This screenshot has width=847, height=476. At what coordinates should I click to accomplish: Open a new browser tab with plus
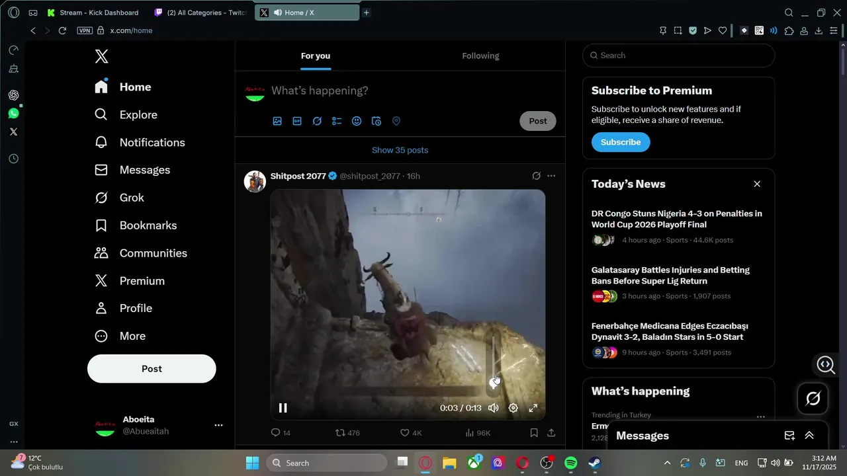(366, 13)
